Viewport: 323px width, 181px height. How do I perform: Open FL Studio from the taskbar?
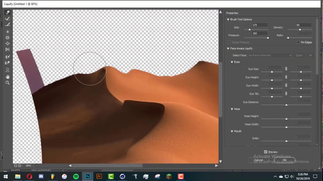[x=52, y=176]
